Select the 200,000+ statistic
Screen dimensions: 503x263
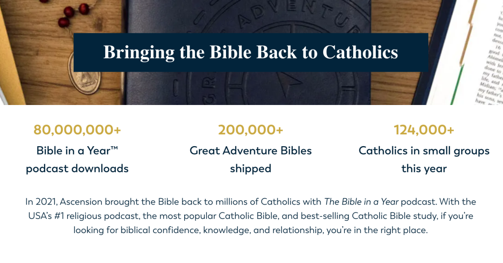251,130
